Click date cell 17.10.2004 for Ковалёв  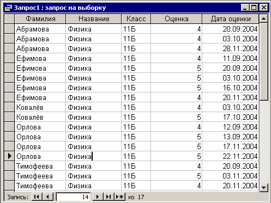[231, 117]
